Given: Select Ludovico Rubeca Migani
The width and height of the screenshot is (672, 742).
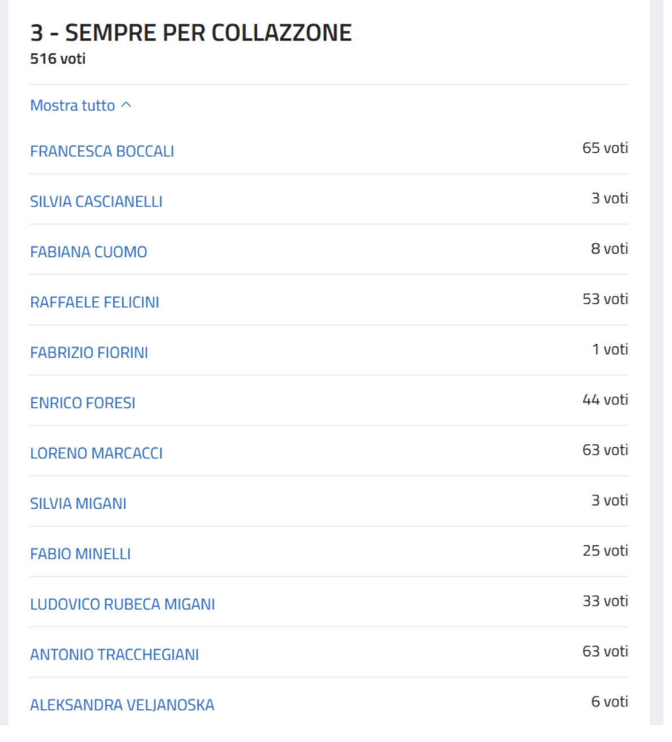Looking at the screenshot, I should pyautogui.click(x=123, y=605).
